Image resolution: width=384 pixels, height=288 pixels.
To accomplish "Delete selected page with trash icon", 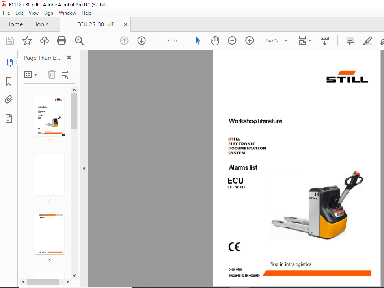I will coord(52,74).
